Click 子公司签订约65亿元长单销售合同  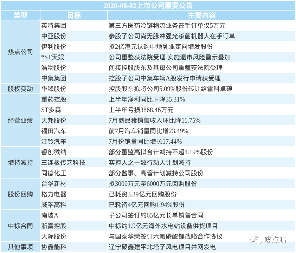[156, 215]
